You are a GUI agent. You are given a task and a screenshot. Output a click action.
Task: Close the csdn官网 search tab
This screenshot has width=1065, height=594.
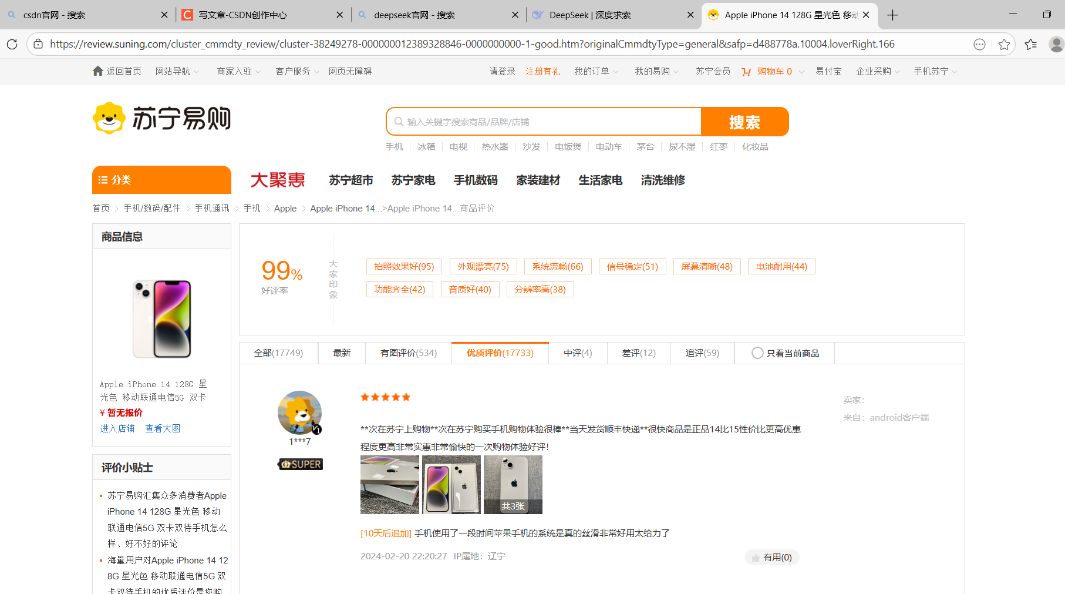coord(164,15)
